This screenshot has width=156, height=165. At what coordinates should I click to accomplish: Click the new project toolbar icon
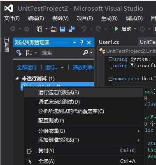tap(39, 29)
